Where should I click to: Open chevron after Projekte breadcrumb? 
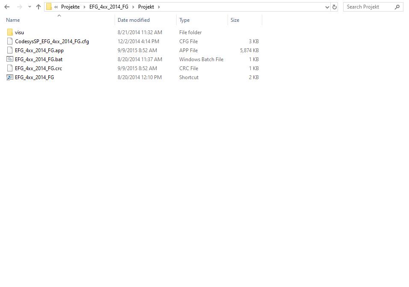(x=85, y=7)
